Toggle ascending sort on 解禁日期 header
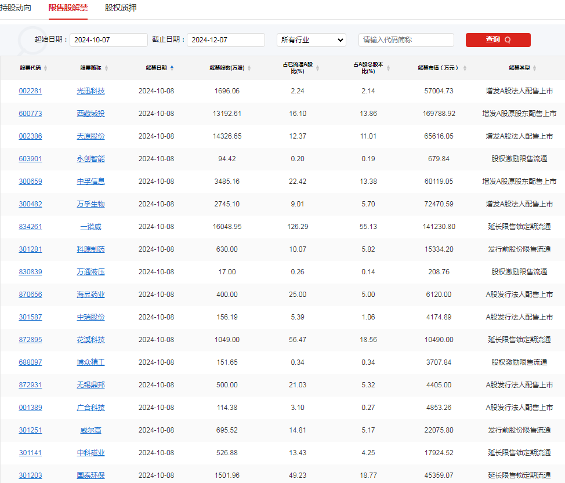Image resolution: width=565 pixels, height=483 pixels. click(172, 66)
